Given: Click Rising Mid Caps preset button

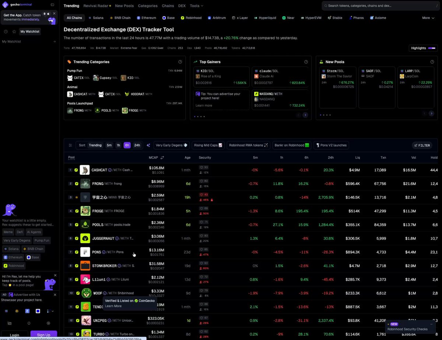Looking at the screenshot, I should click(208, 145).
